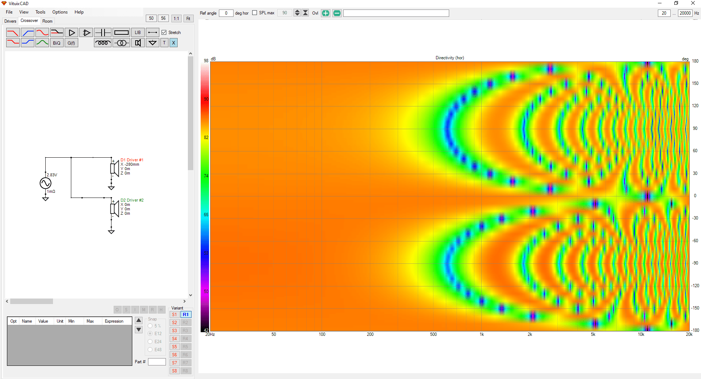
Task: Click the Fit zoom button
Action: point(188,18)
